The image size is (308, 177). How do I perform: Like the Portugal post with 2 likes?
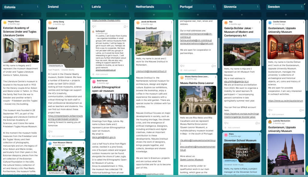click(181, 66)
